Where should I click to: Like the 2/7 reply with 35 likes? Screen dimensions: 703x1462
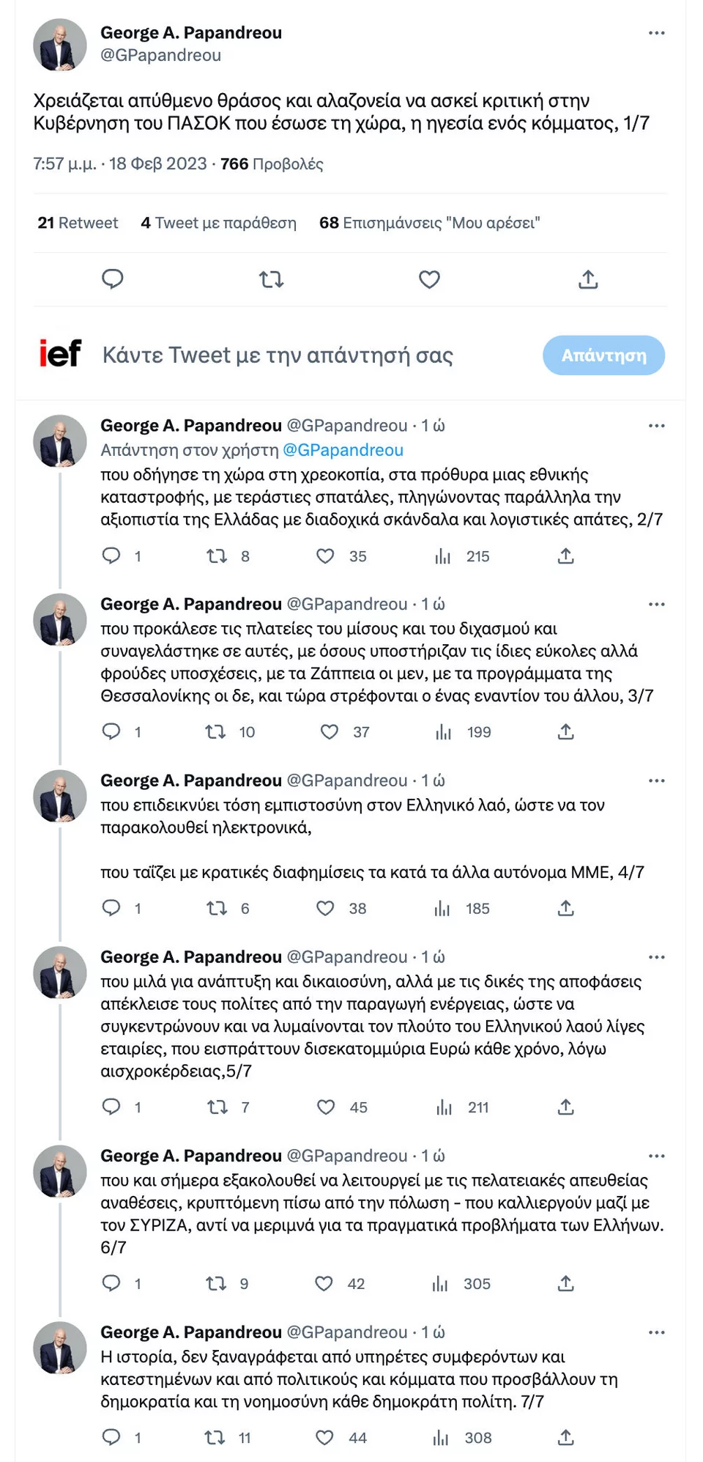[325, 556]
